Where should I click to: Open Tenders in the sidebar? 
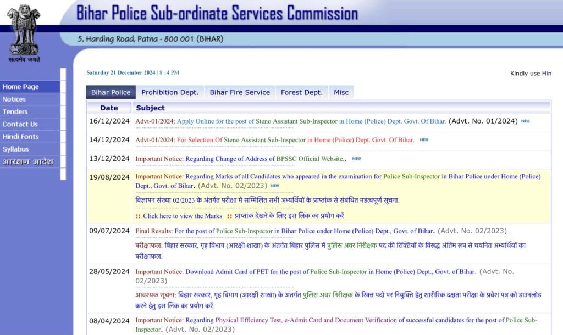click(30, 112)
